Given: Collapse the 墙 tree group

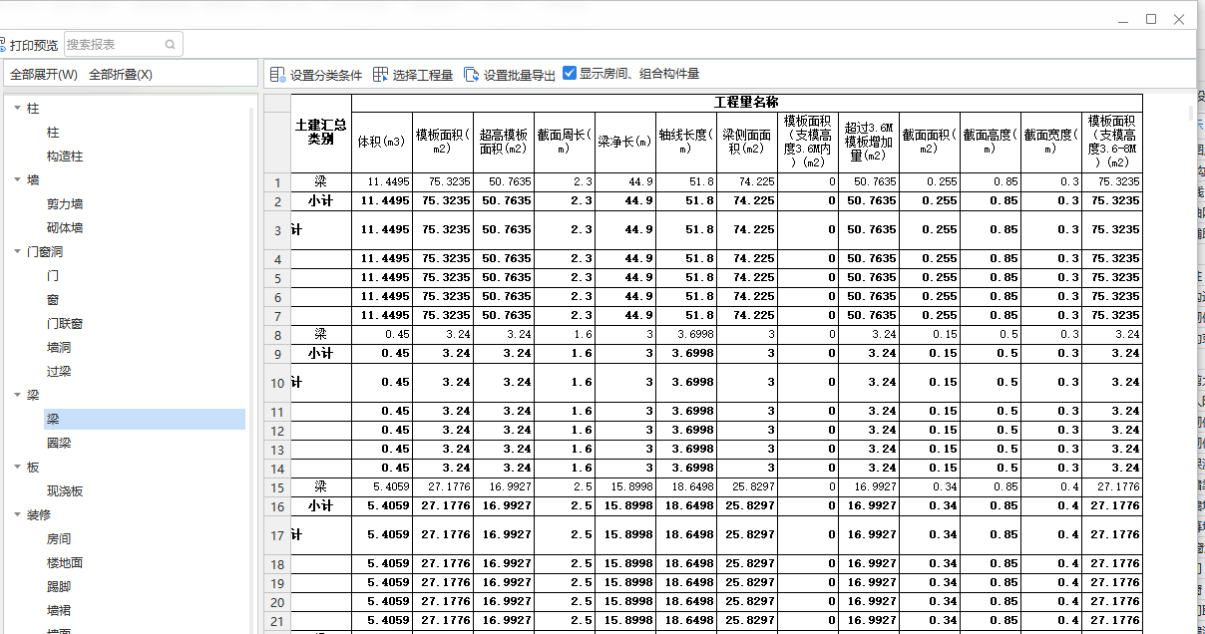Looking at the screenshot, I should click(x=17, y=180).
